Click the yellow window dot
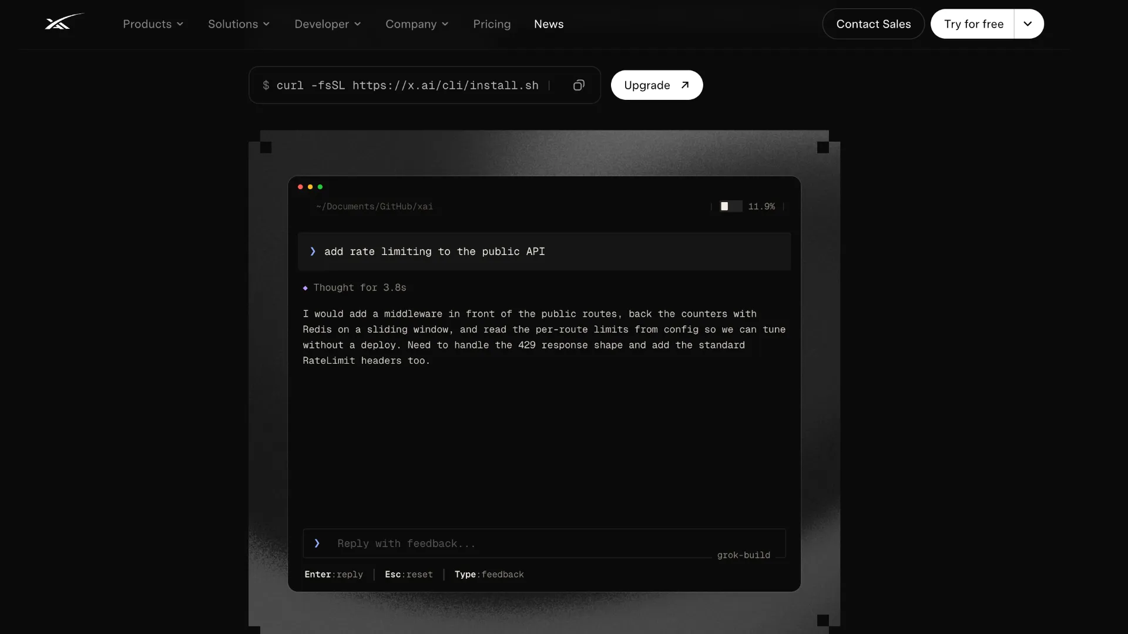 click(x=310, y=187)
